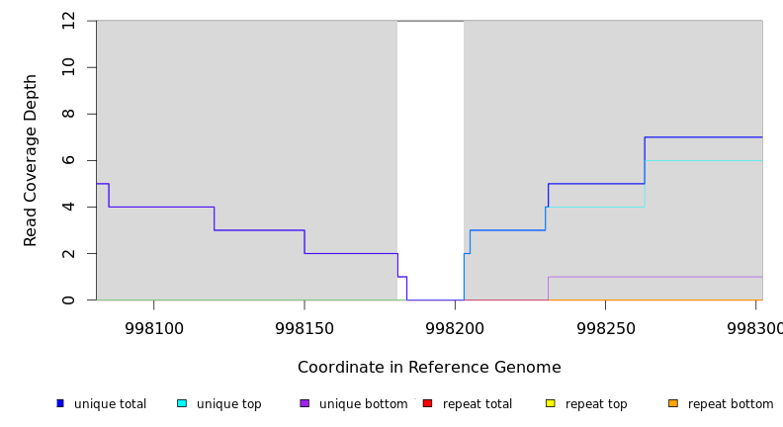This screenshot has height=427, width=783.
Task: Click the x-axis tick label 998200
Action: tap(455, 327)
